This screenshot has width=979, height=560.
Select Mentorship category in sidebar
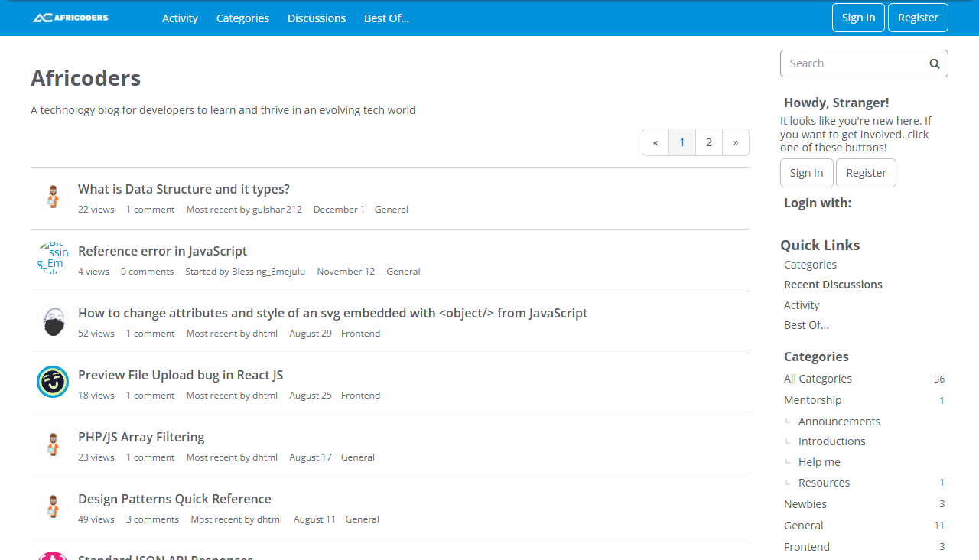(812, 400)
